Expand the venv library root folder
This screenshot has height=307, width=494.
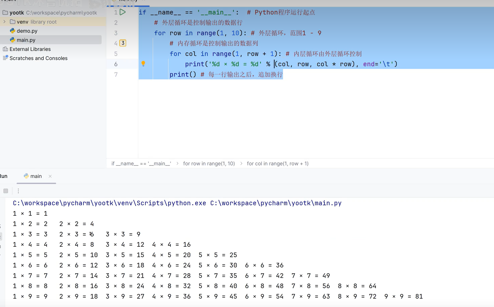[x=4, y=22]
